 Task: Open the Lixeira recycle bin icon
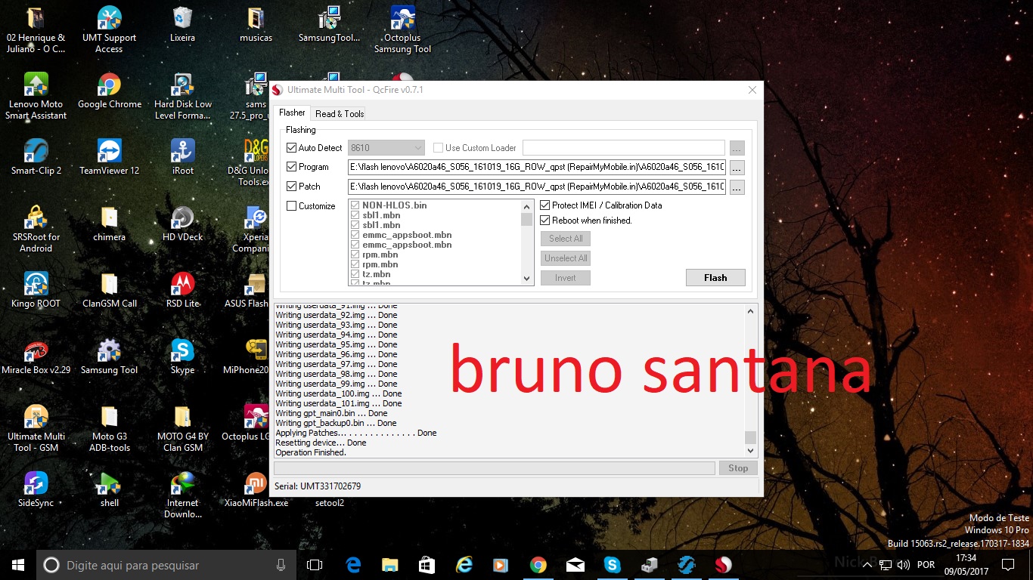182,25
